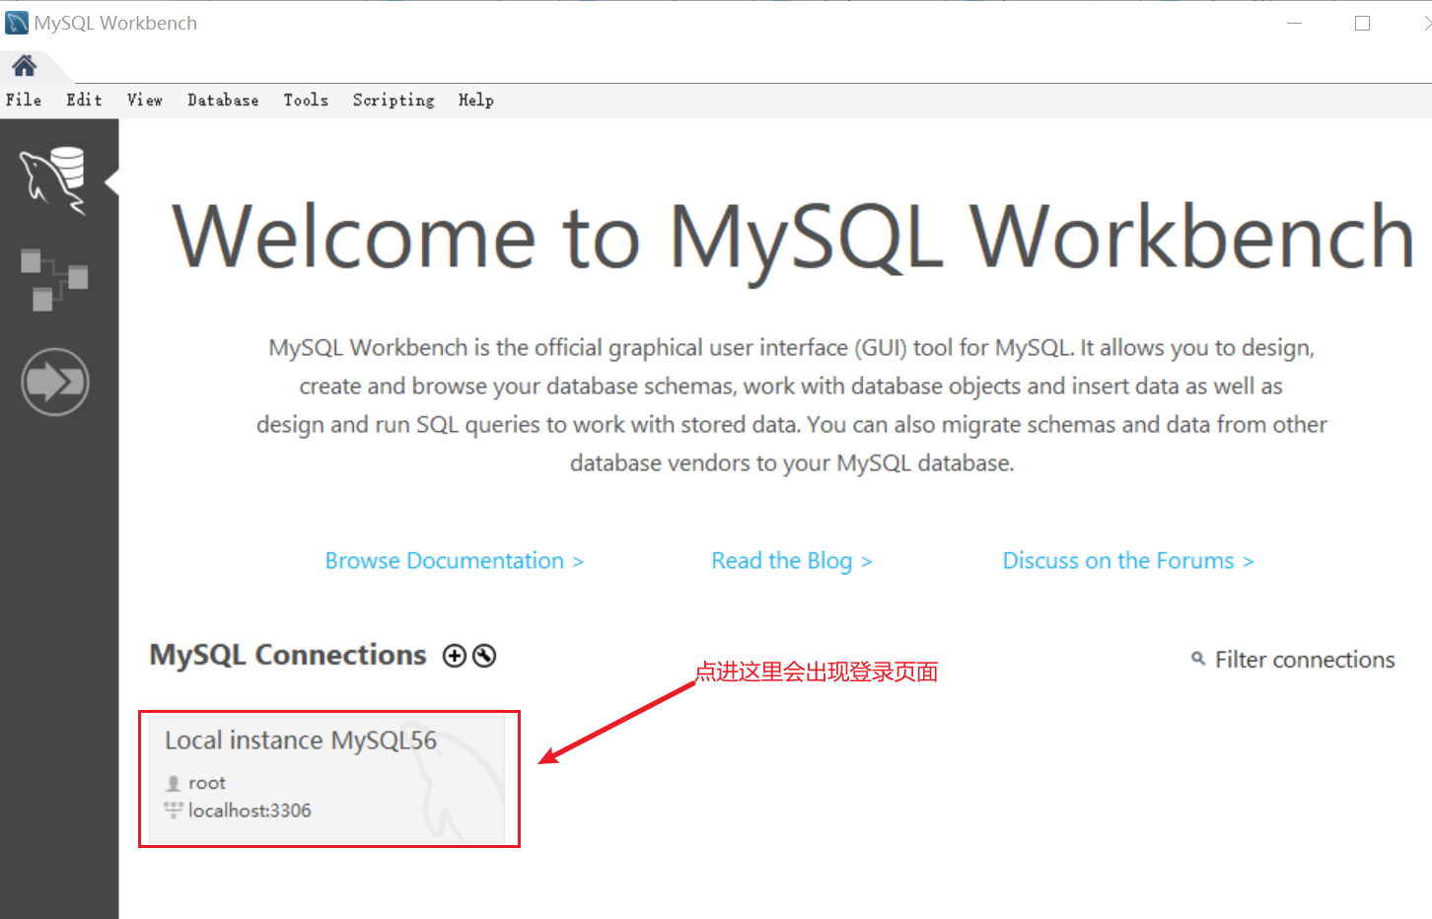The image size is (1432, 919).
Task: Open the Scripting menu
Action: (394, 100)
